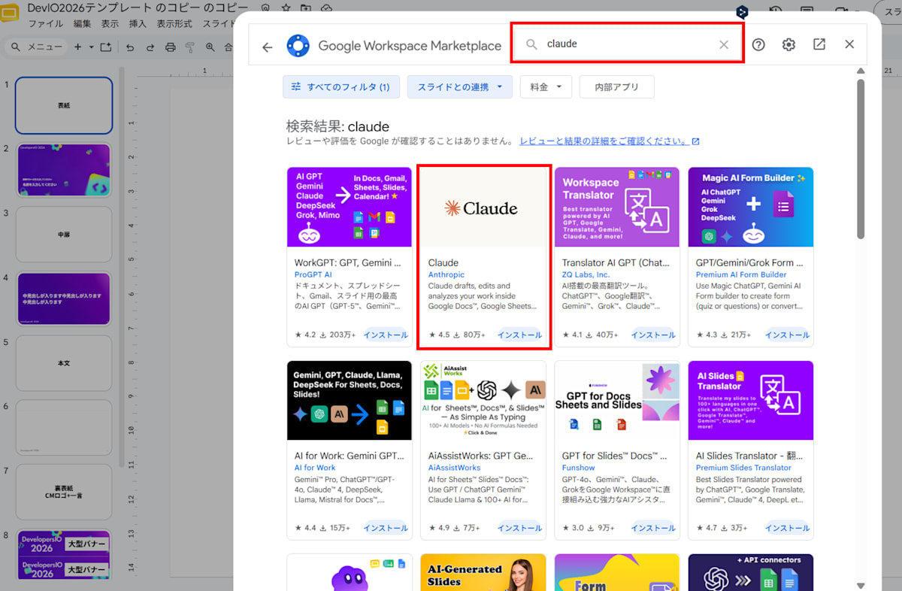The width and height of the screenshot is (902, 591).
Task: Check the cloud save status icon
Action: [326, 8]
